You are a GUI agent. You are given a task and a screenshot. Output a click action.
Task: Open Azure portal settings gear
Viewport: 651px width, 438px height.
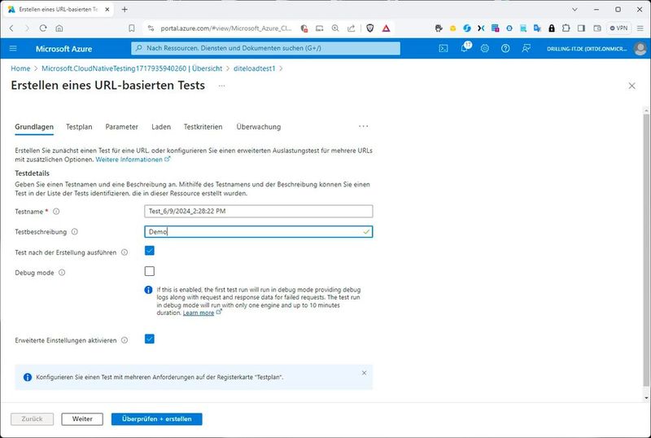click(484, 49)
